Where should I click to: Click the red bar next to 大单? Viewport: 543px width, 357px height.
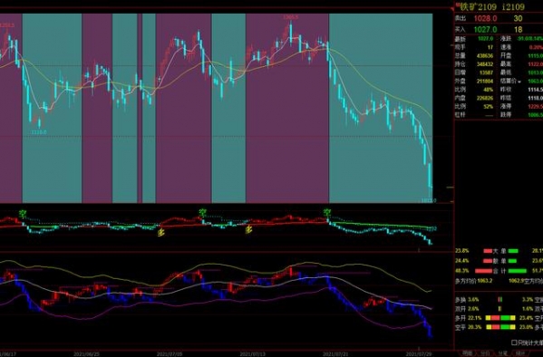point(488,251)
